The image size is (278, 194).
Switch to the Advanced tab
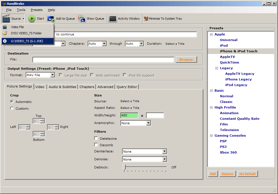[x=105, y=87]
